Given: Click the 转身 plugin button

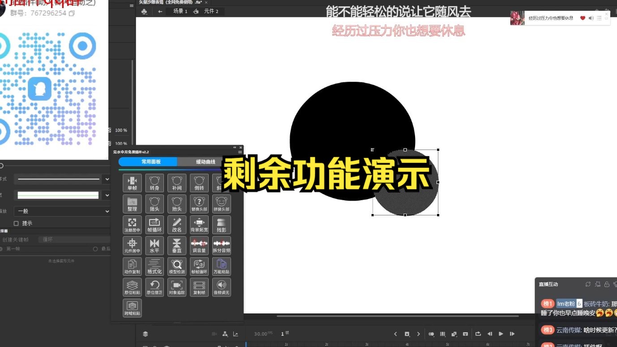Looking at the screenshot, I should [x=154, y=183].
